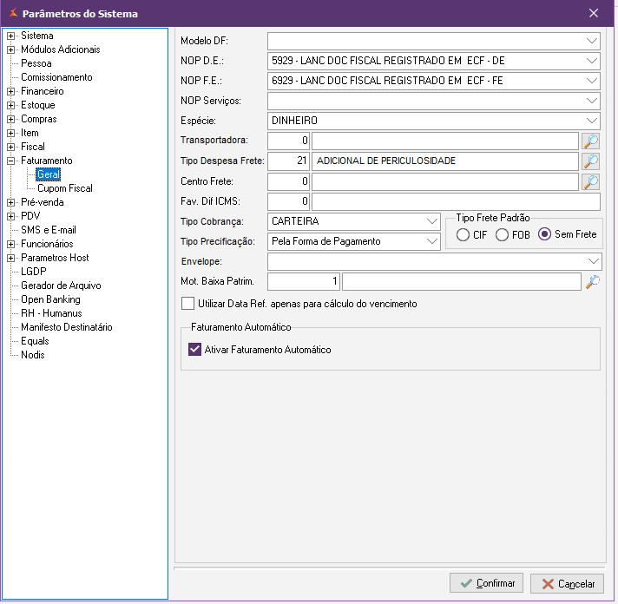Image resolution: width=618 pixels, height=604 pixels.
Task: Select SMS e E-mail item
Action: click(48, 230)
